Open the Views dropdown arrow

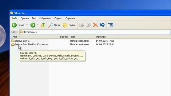114,25
